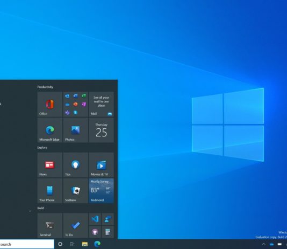This screenshot has height=249, width=287.
Task: Click the Productivity group header
Action: coord(45,87)
